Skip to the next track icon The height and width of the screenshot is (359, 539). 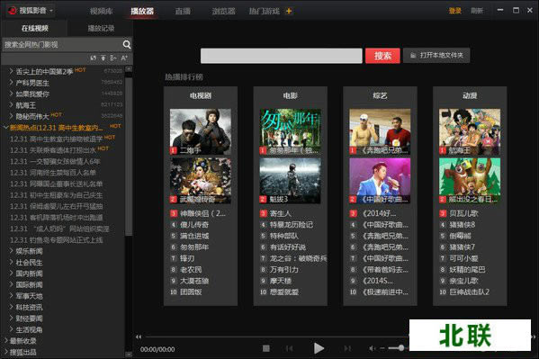347,348
